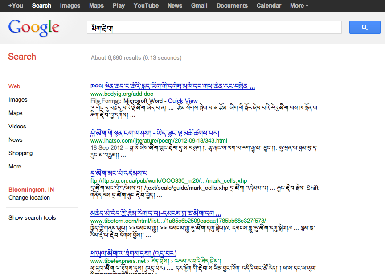Click the ftp.stu.cn.ua URL text
The image size is (385, 274).
(x=169, y=181)
